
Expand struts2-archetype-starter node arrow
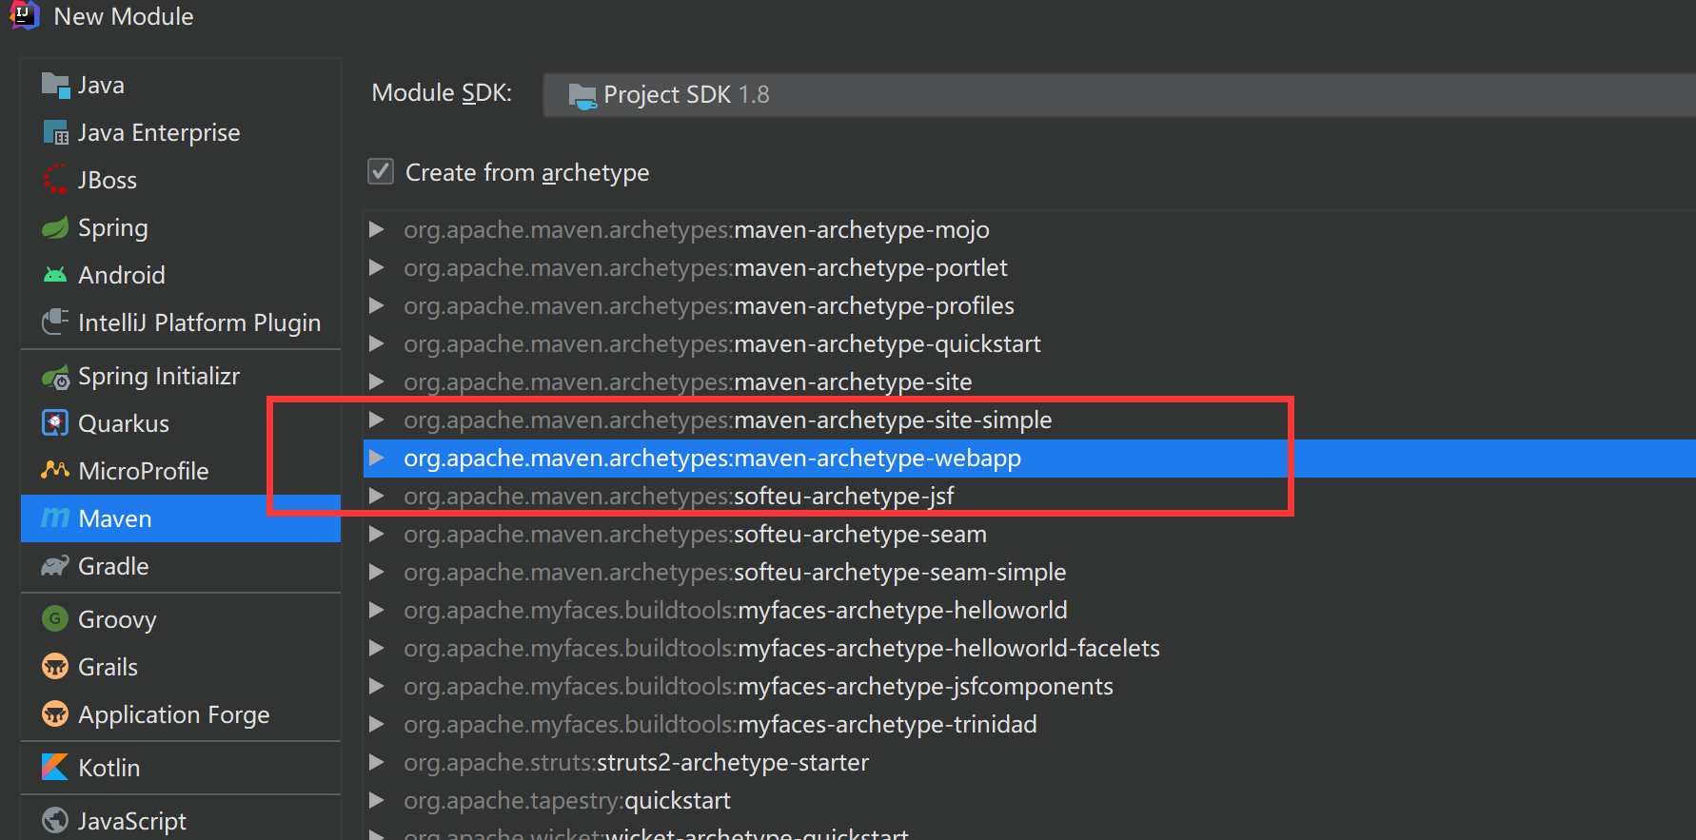click(x=377, y=762)
